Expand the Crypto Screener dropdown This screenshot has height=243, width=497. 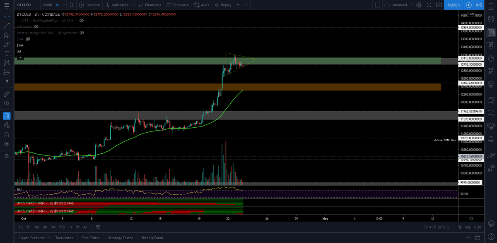click(x=48, y=238)
